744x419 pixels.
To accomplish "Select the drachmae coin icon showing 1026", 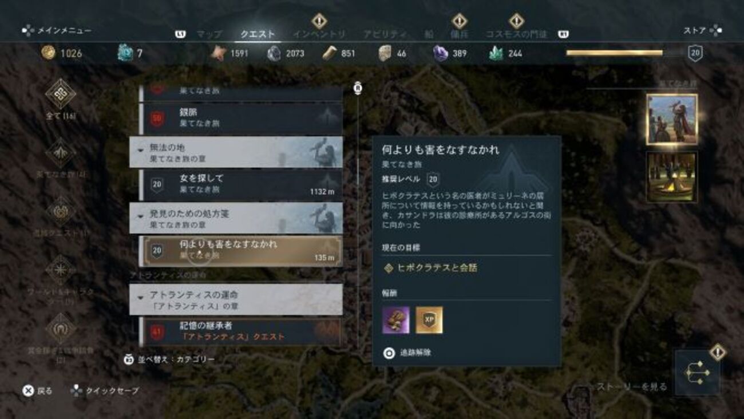I will point(49,53).
